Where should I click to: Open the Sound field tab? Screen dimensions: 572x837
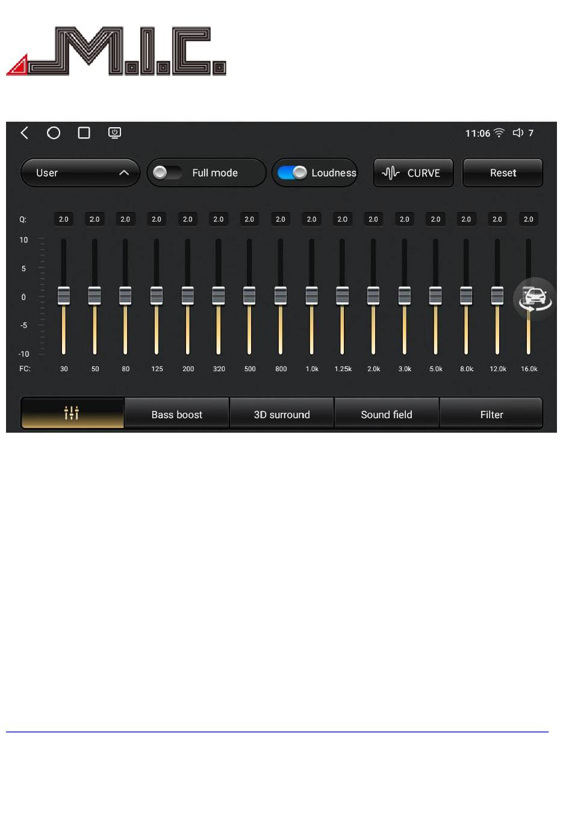pyautogui.click(x=387, y=414)
